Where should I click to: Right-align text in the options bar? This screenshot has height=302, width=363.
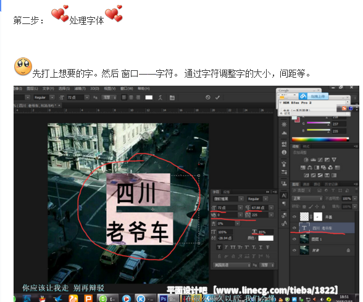click(138, 97)
